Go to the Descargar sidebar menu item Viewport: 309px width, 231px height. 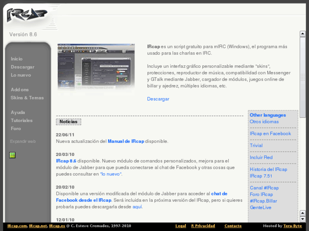coord(23,67)
